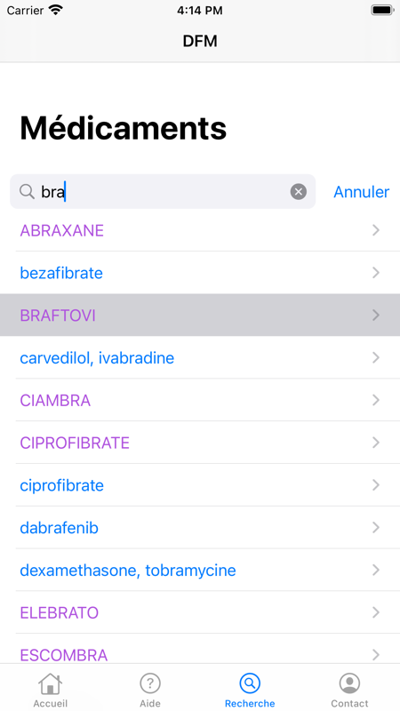Open the ELEBRATO medication
This screenshot has width=400, height=711.
(x=200, y=612)
